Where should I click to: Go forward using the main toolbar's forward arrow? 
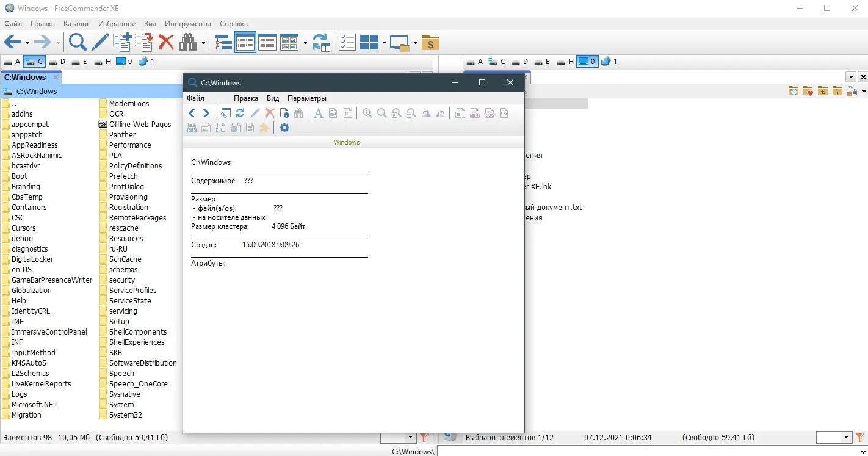(42, 42)
